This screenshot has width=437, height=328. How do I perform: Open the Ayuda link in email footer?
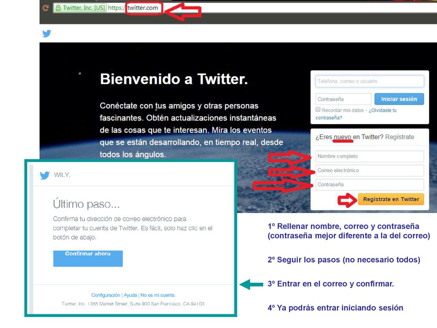coord(131,295)
